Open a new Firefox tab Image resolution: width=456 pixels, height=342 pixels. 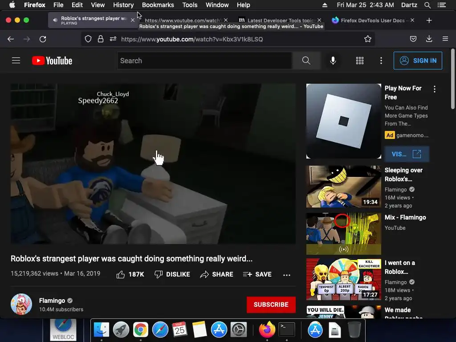pos(429,20)
